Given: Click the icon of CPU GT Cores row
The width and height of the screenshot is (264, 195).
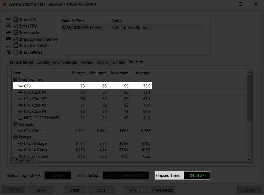Looking at the screenshot, I should click(x=21, y=156).
